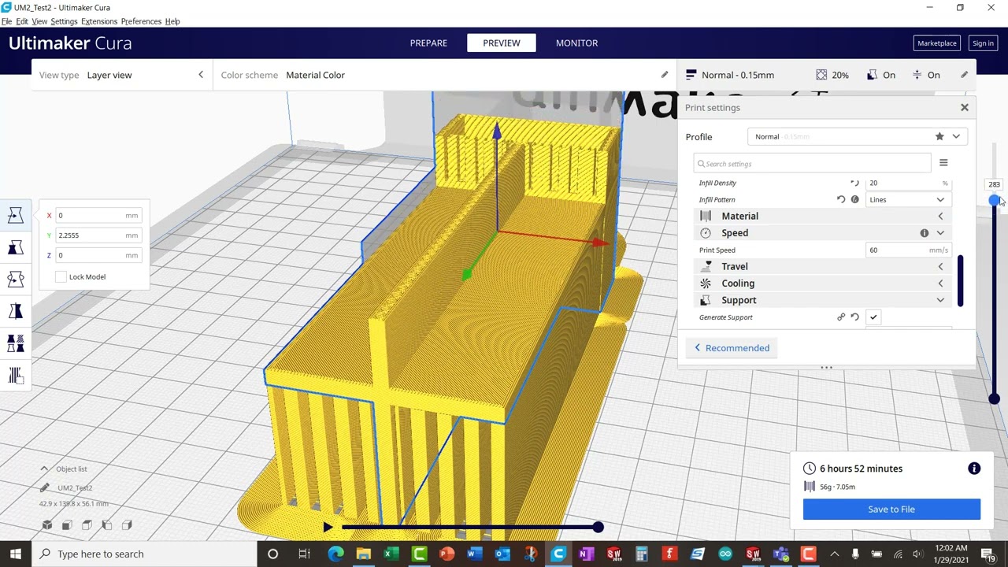Click the 3D perspective view cube icon
1008x567 pixels.
(47, 525)
